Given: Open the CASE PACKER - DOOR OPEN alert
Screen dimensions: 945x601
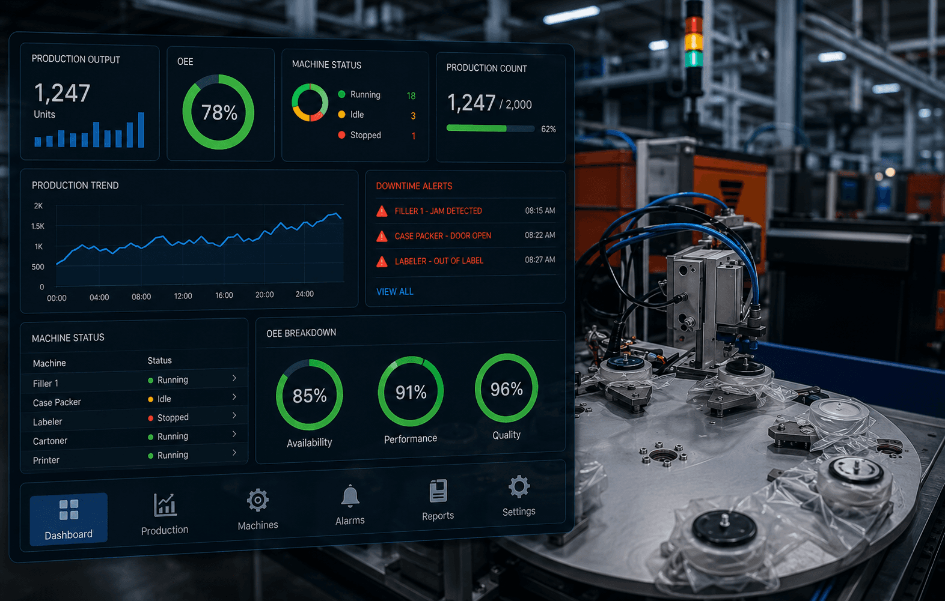Looking at the screenshot, I should click(x=443, y=236).
